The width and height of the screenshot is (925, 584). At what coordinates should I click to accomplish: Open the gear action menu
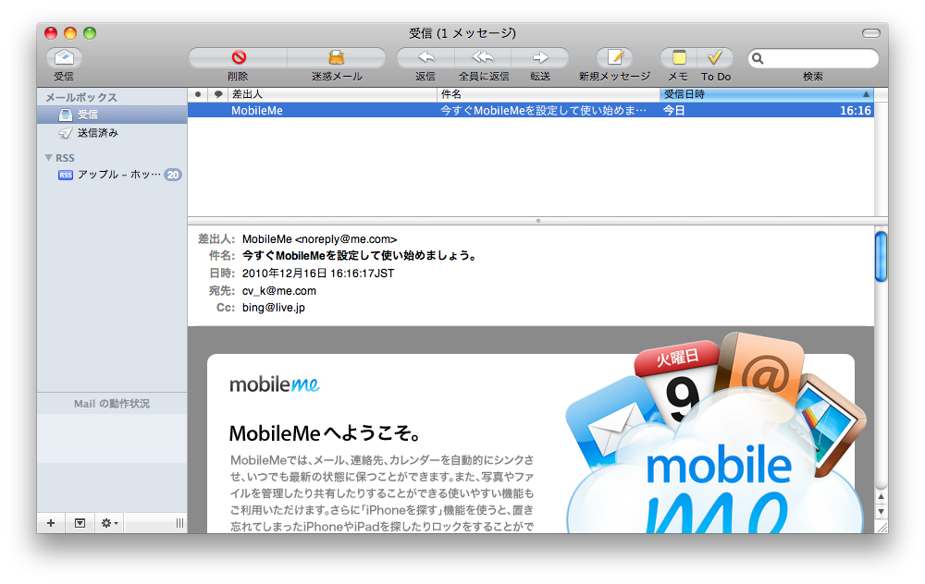click(109, 523)
